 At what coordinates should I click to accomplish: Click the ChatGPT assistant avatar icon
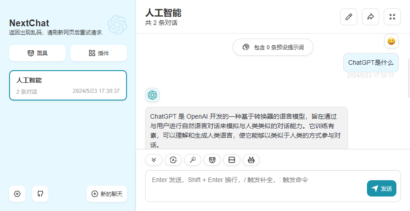152,95
